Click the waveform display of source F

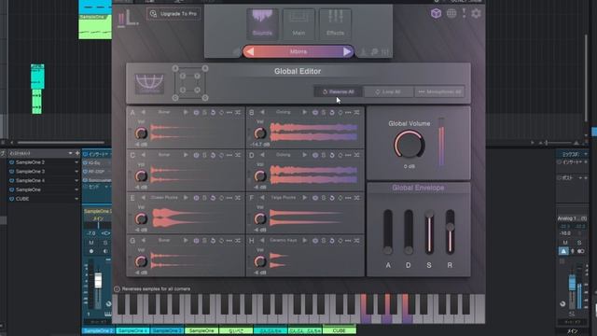tap(313, 217)
